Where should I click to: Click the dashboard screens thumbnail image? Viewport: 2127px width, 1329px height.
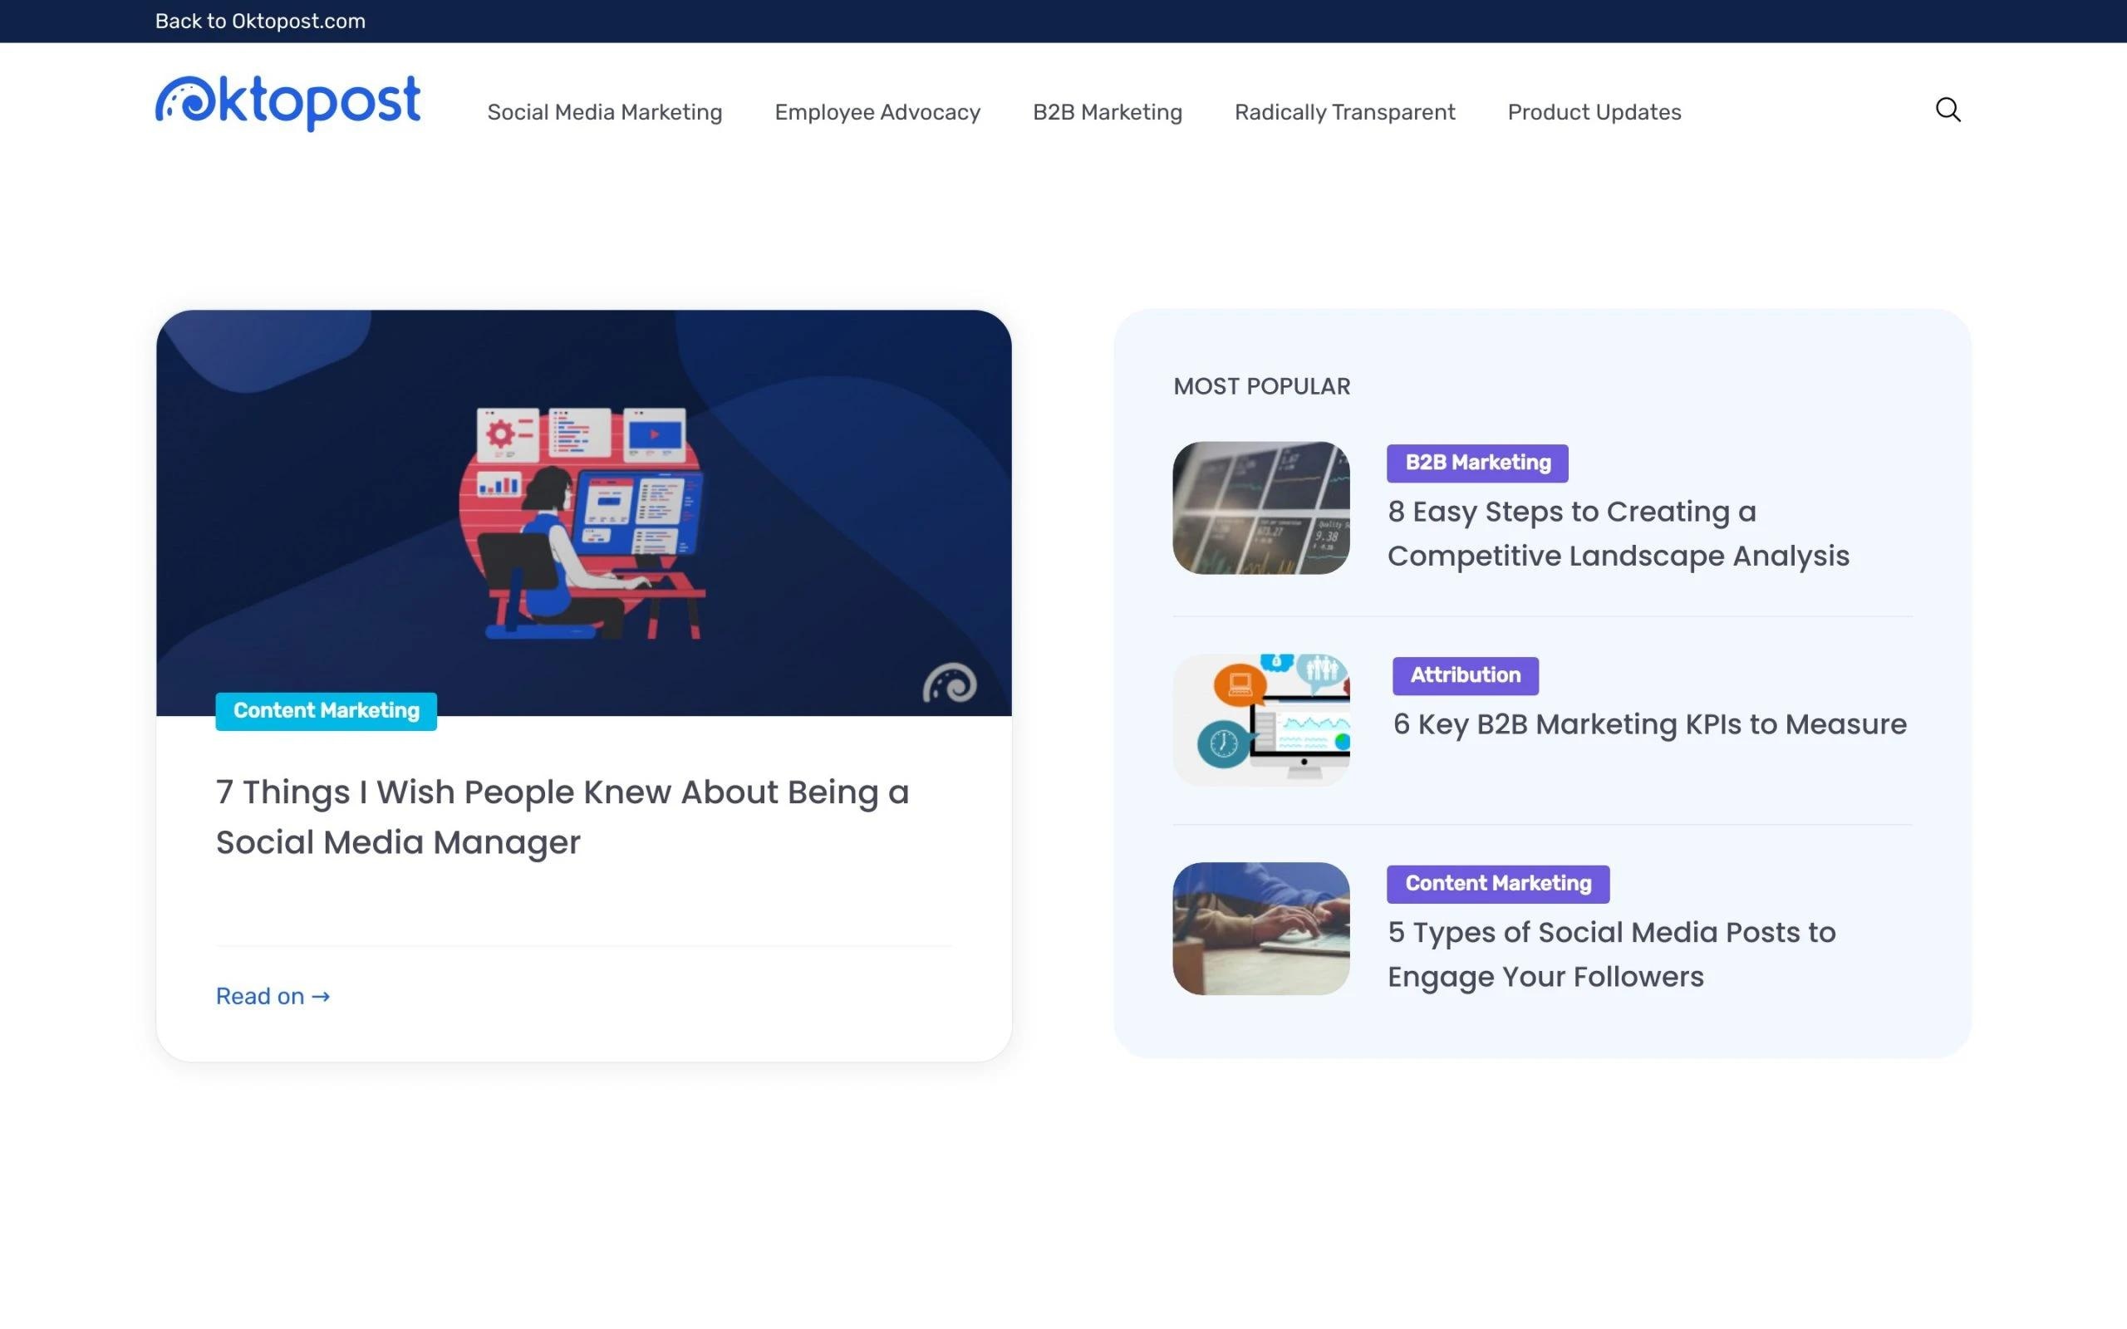(1260, 508)
